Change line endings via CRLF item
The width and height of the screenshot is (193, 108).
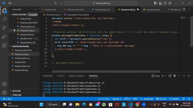pos(135,99)
